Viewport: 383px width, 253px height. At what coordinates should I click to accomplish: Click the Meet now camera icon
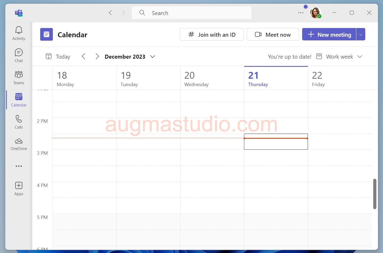[x=258, y=34]
